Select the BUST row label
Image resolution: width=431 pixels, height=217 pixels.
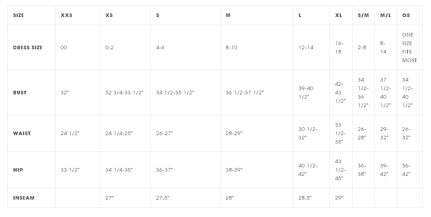pos(20,93)
